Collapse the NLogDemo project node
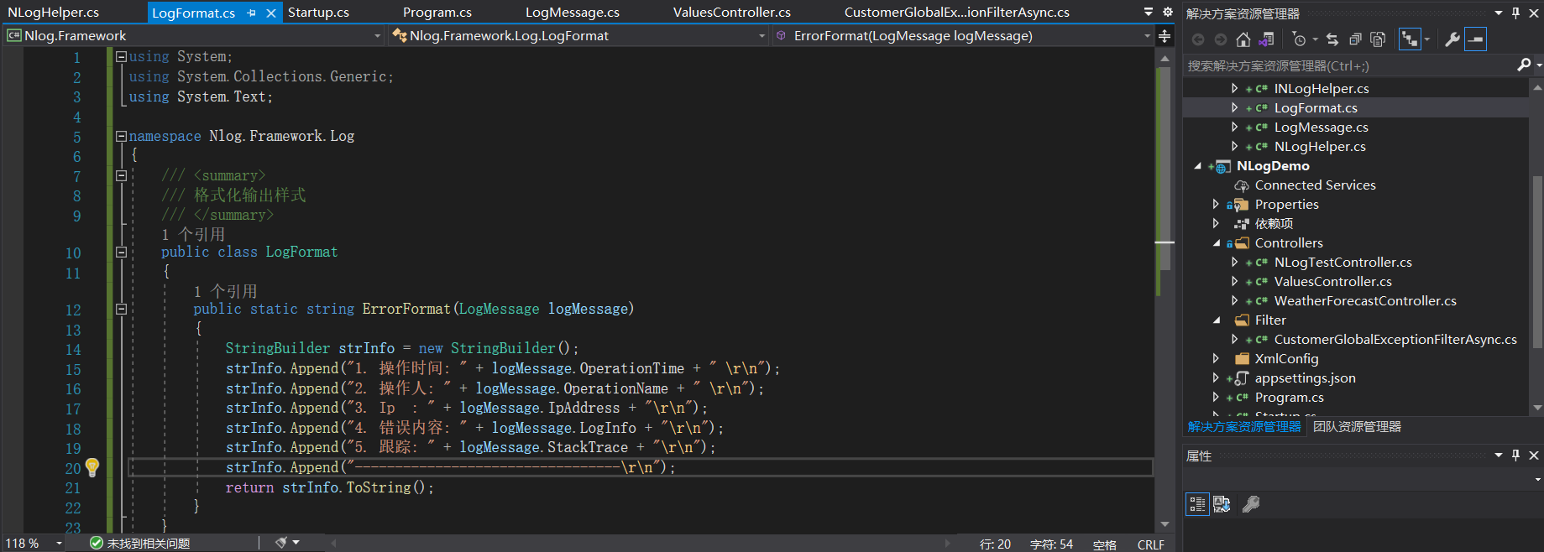 1197,166
